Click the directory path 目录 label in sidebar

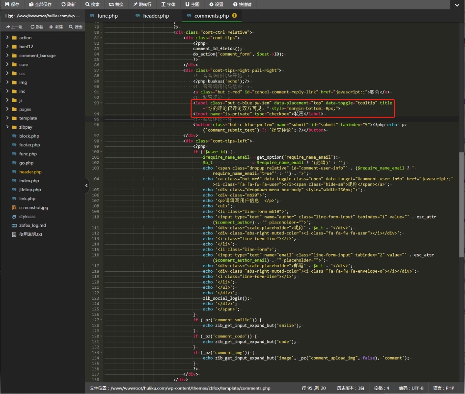42,16
